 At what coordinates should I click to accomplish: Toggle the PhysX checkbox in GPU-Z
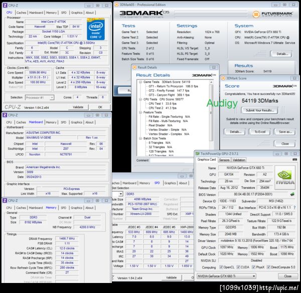(x=253, y=267)
